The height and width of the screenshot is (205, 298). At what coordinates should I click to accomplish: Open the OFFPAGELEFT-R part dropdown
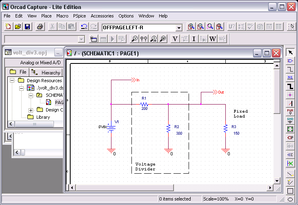[179, 28]
